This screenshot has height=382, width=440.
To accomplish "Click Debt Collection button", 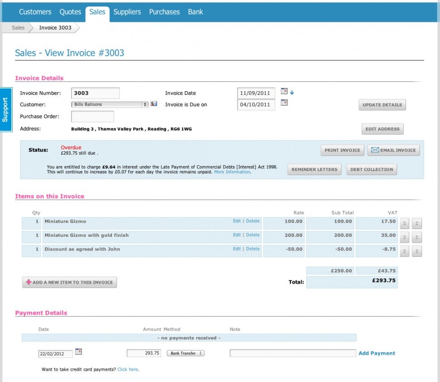I will [x=372, y=170].
